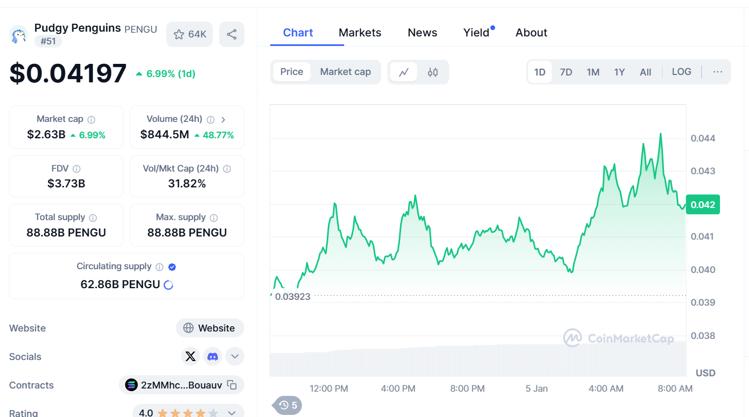This screenshot has height=417, width=749.
Task: Click the 5 Jan date axis label
Action: click(x=537, y=388)
